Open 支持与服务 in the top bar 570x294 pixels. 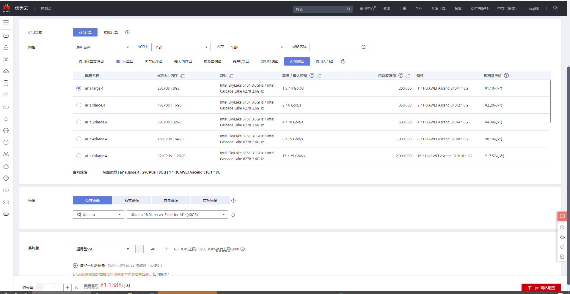tap(479, 9)
